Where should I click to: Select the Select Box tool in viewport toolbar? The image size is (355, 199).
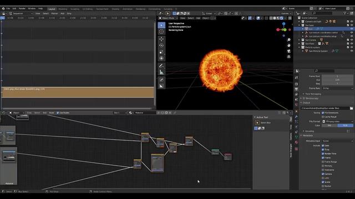(161, 25)
